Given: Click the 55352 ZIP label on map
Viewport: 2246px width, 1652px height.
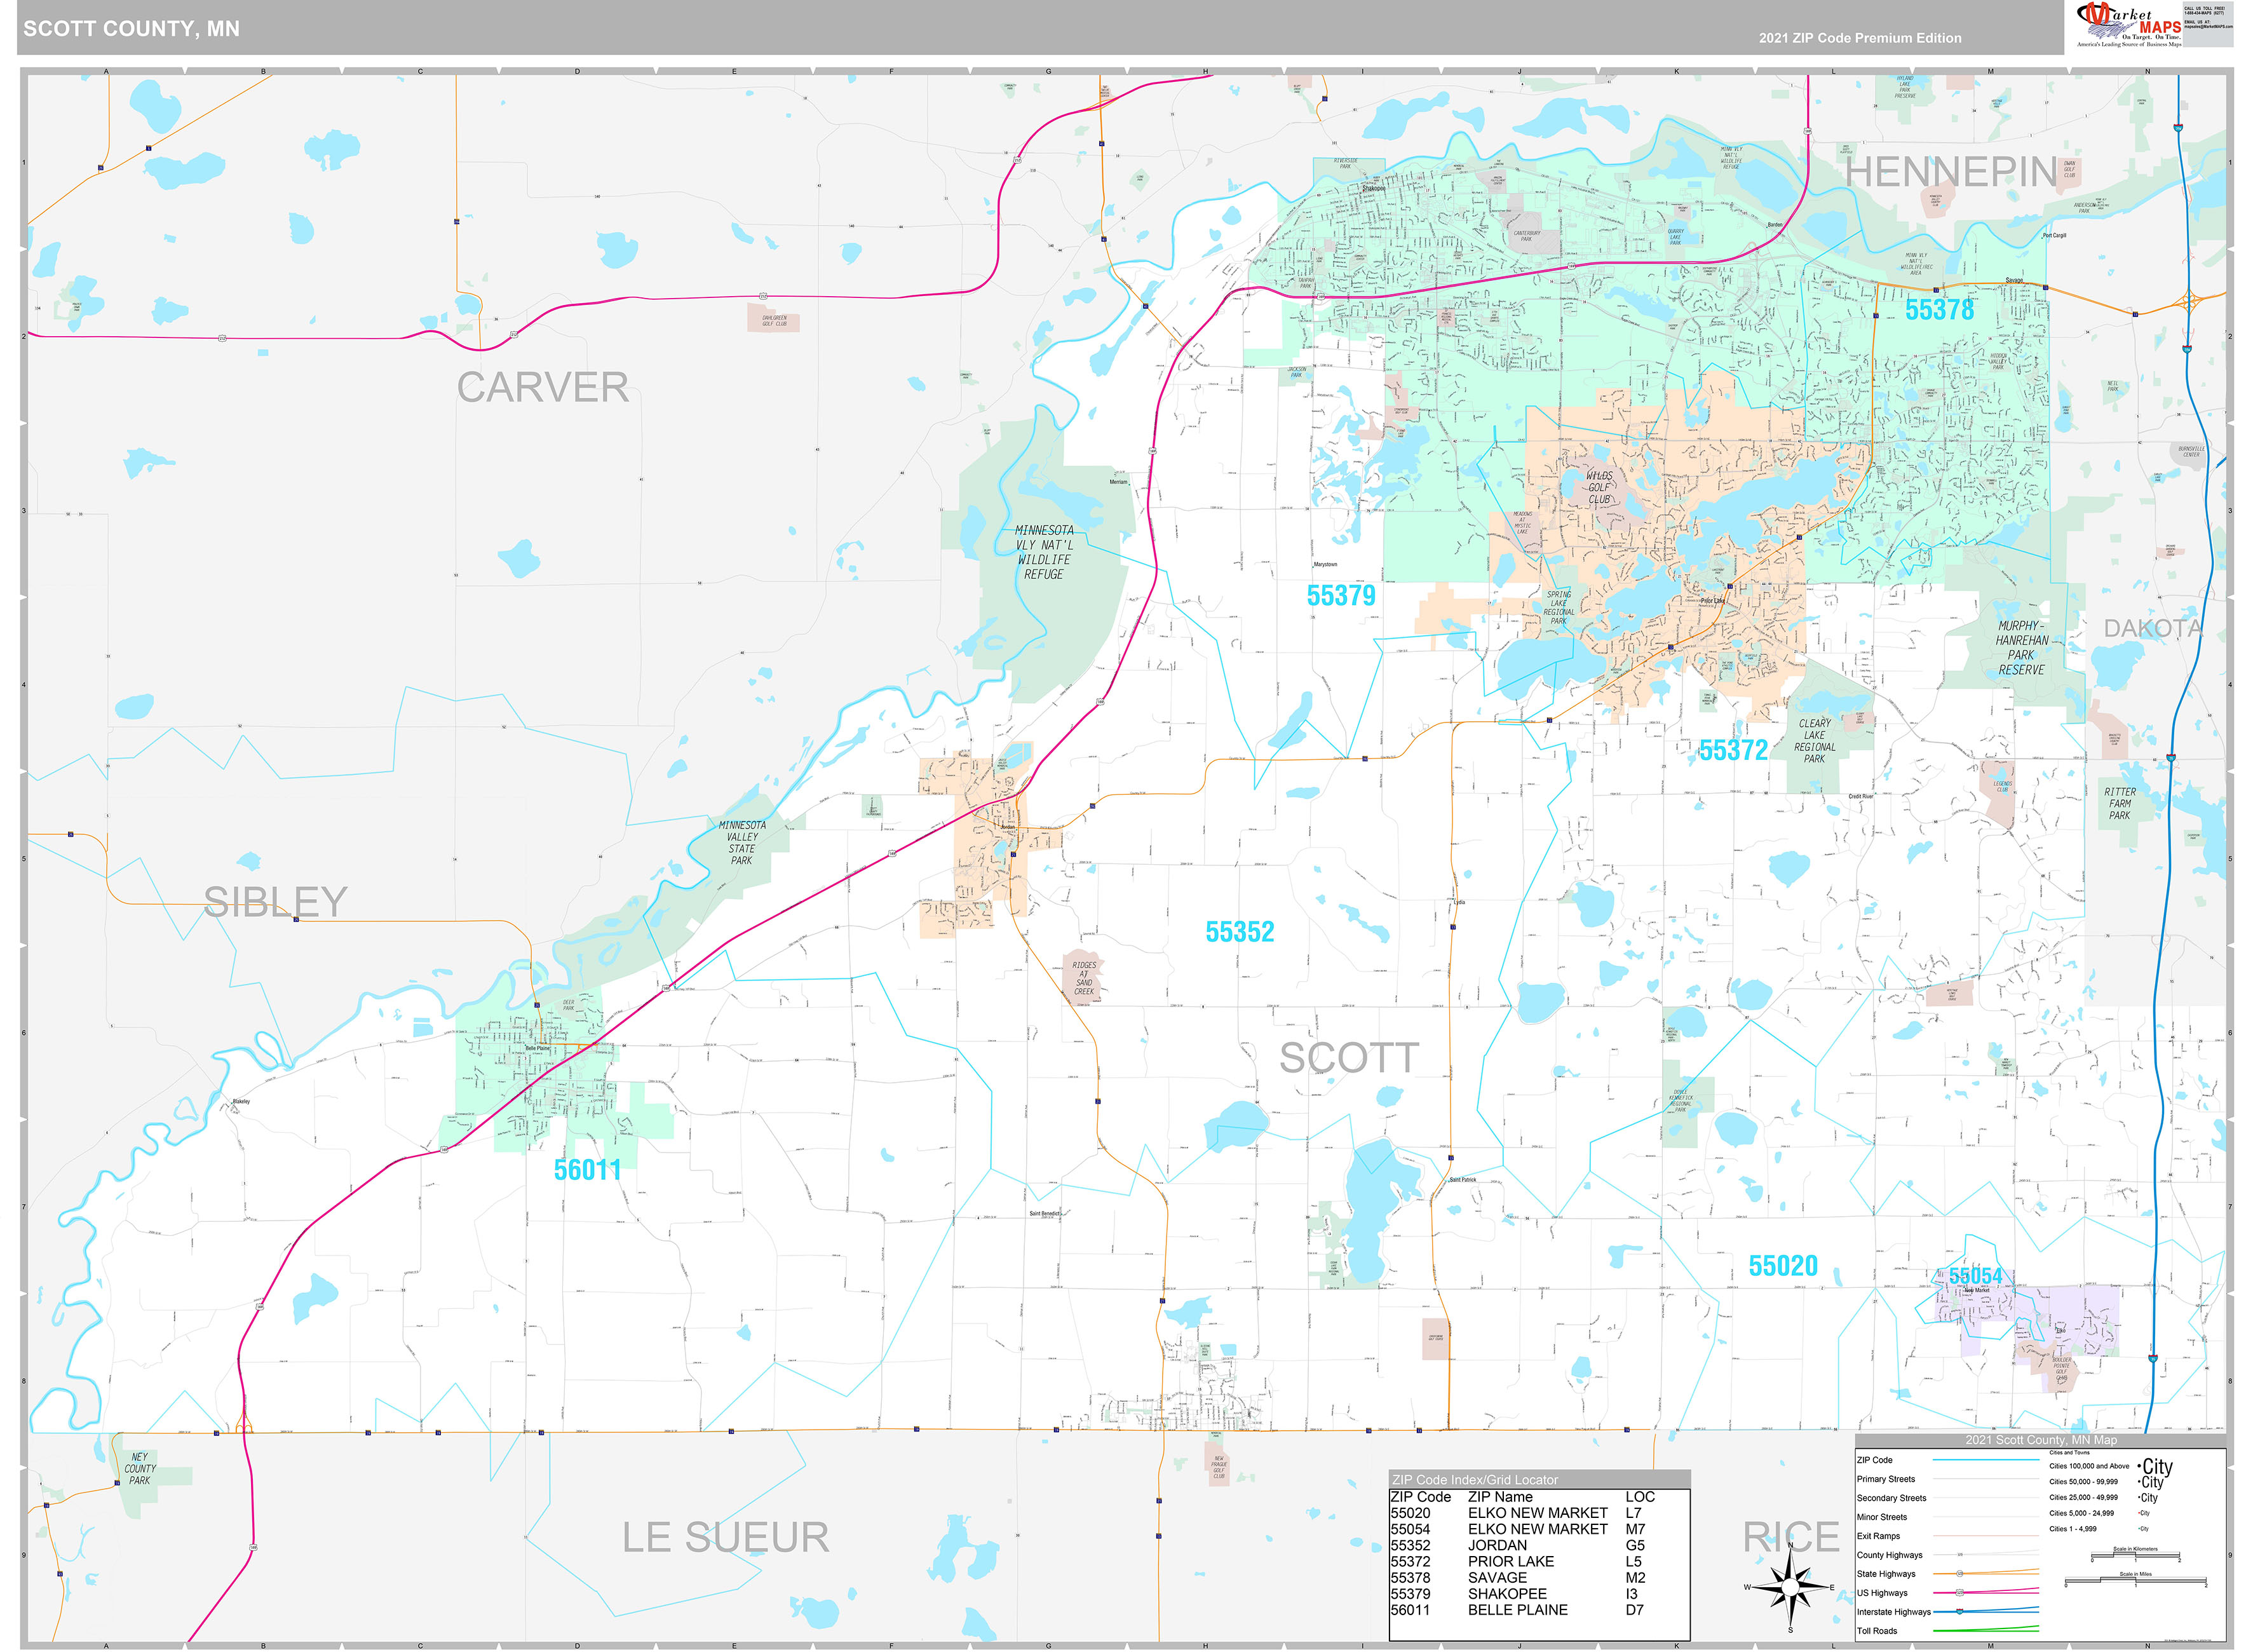Looking at the screenshot, I should [1239, 932].
